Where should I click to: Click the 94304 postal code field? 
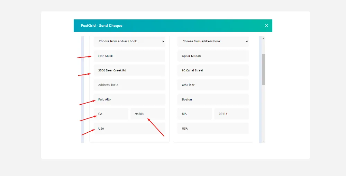(148, 114)
